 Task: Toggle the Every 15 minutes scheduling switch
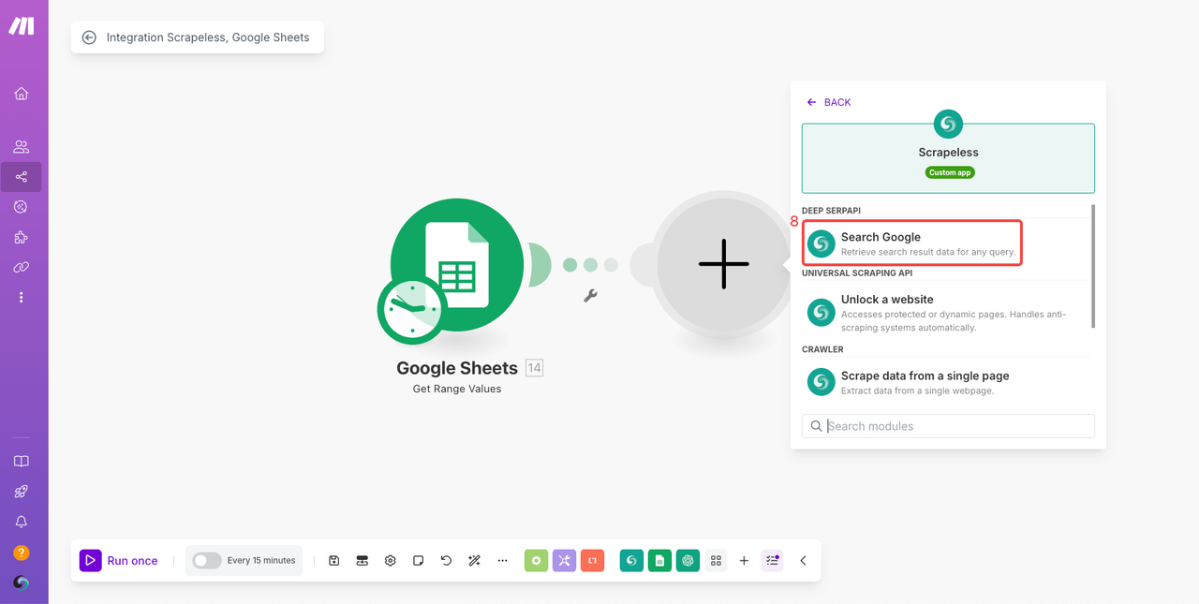coord(207,561)
